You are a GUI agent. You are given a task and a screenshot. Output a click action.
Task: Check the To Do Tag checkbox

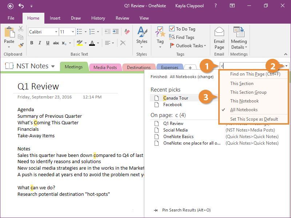pyautogui.click(x=172, y=29)
